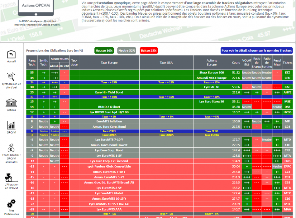This screenshot has width=296, height=218.
Task: Click the Rang Tech. column header
Action: click(x=32, y=63)
